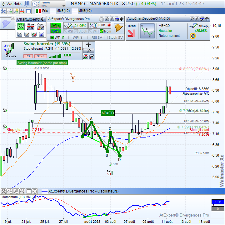Click the ChartExpert Filtre button
Viewport: 225px width, 225px height.
(x=31, y=27)
